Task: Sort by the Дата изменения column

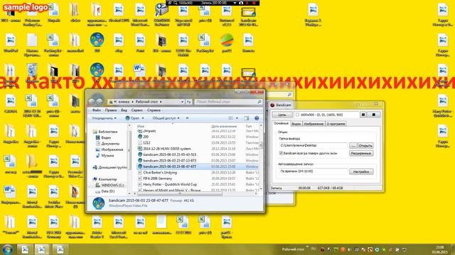Action: tap(224, 126)
